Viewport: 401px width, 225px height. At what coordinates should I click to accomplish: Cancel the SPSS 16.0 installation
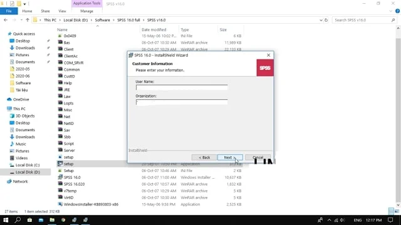tap(258, 157)
